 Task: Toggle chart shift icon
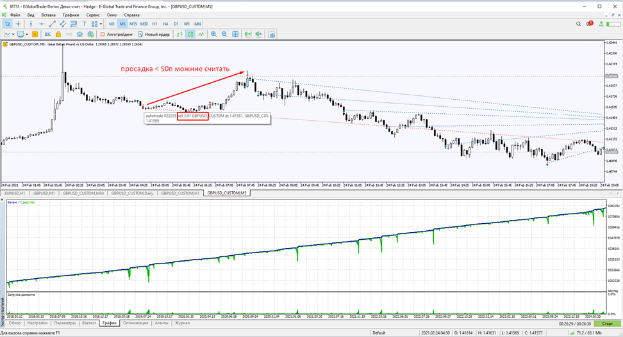click(259, 35)
